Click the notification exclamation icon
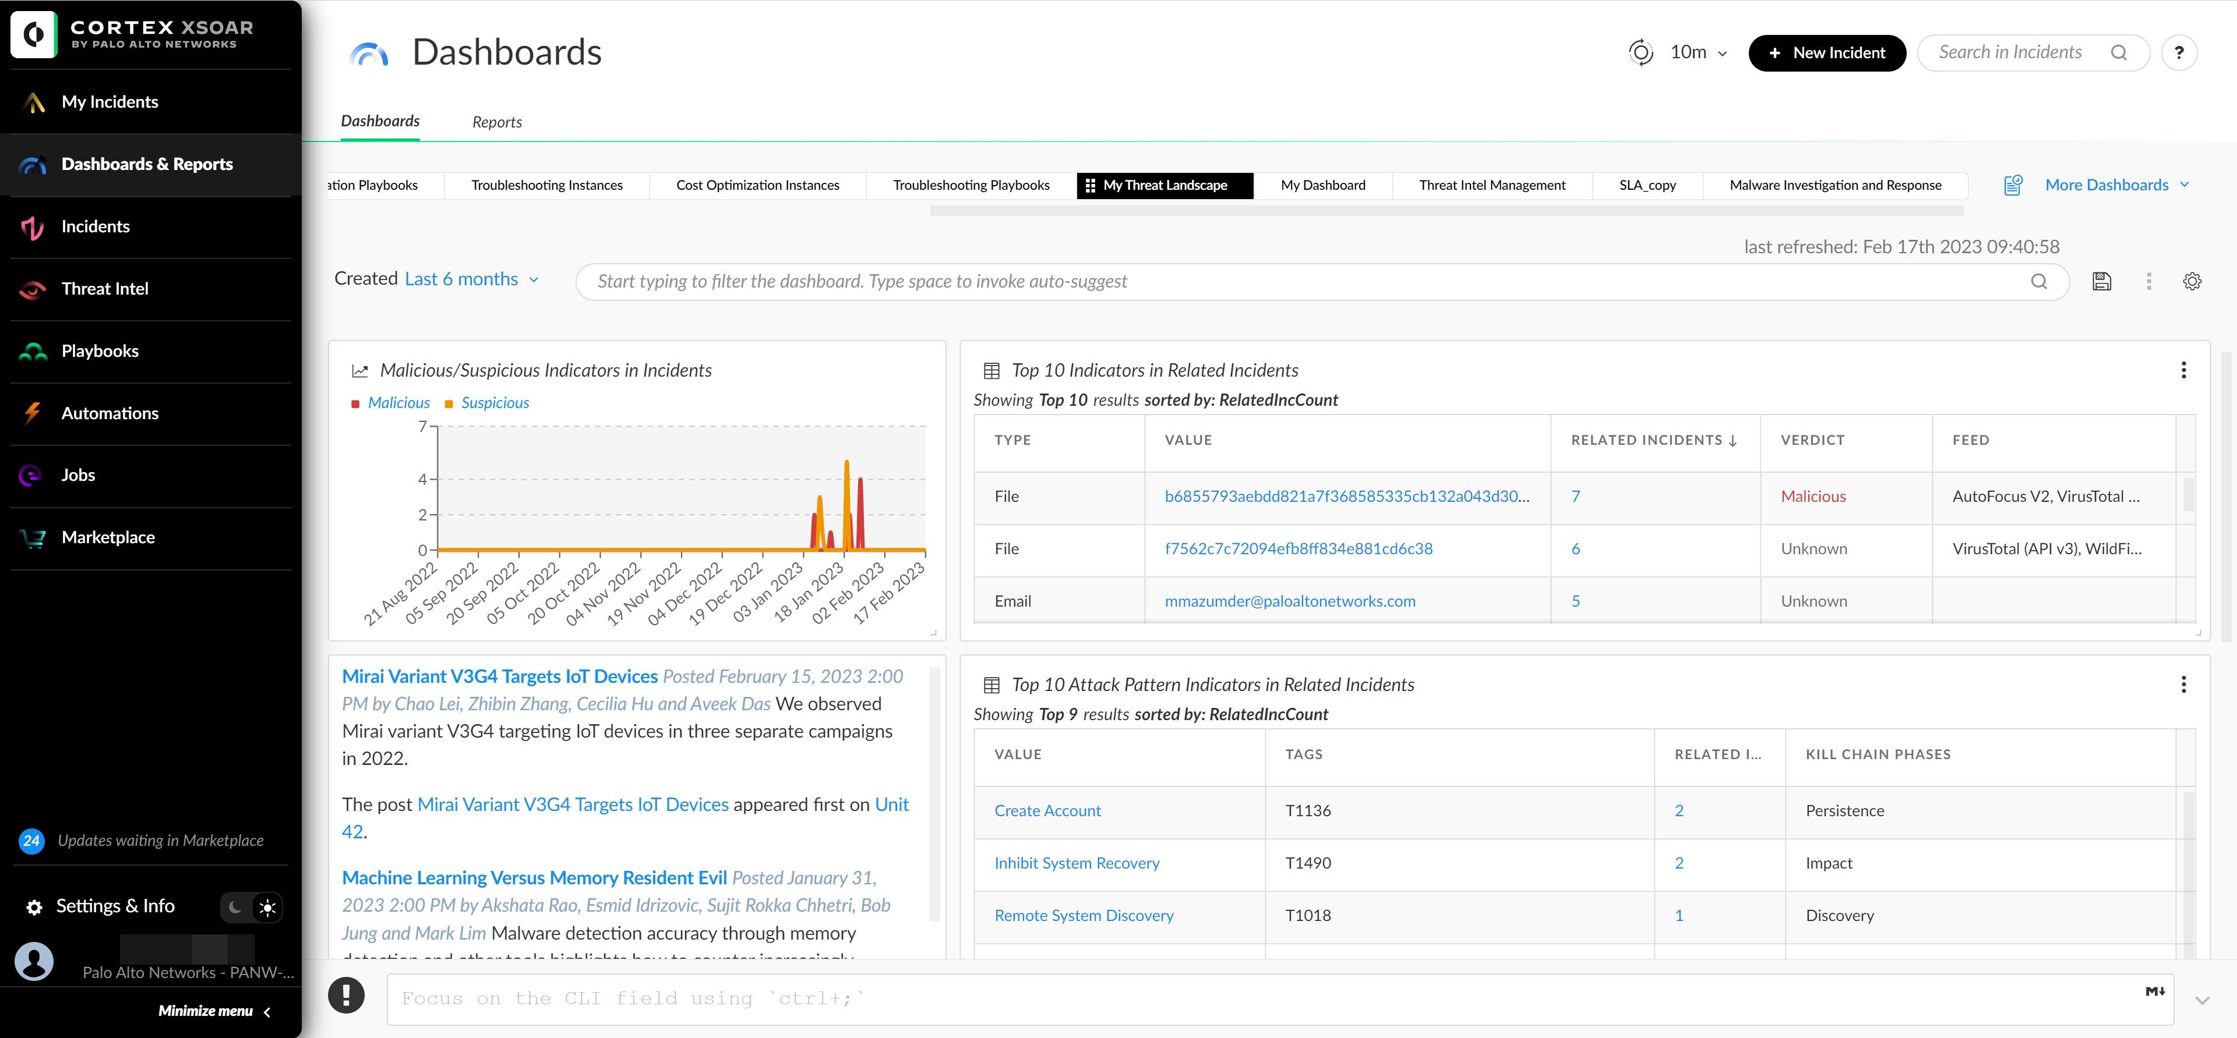 pos(345,996)
